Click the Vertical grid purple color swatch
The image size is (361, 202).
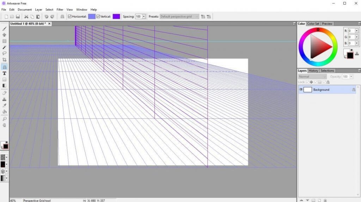(x=116, y=17)
